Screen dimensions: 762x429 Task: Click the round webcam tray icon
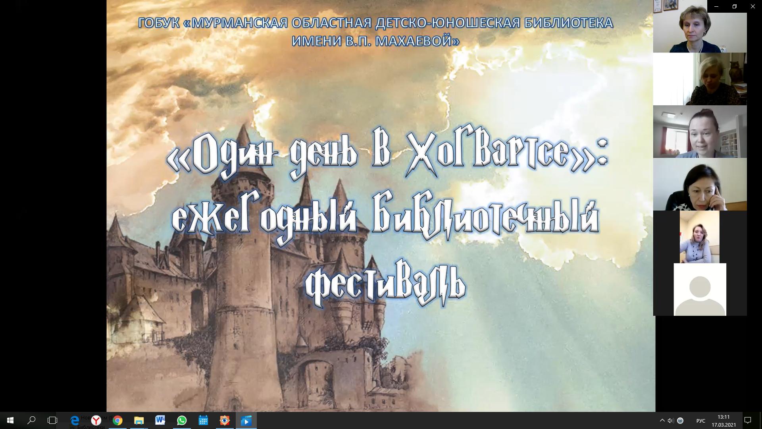click(x=680, y=420)
